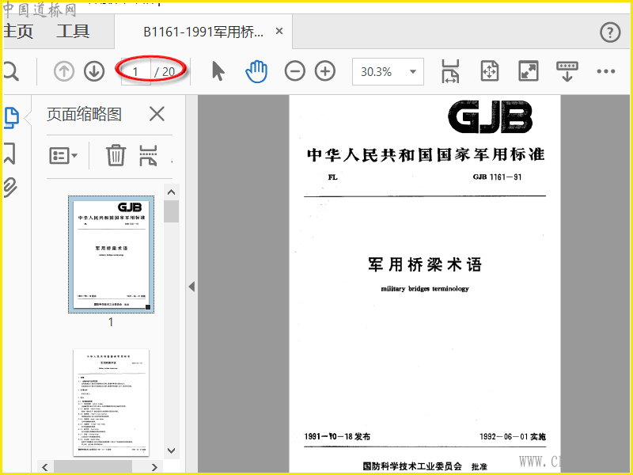Click the 1991-10-18 发布 date text
This screenshot has width=633, height=475.
pos(337,436)
